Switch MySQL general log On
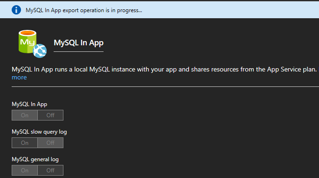 pos(25,170)
